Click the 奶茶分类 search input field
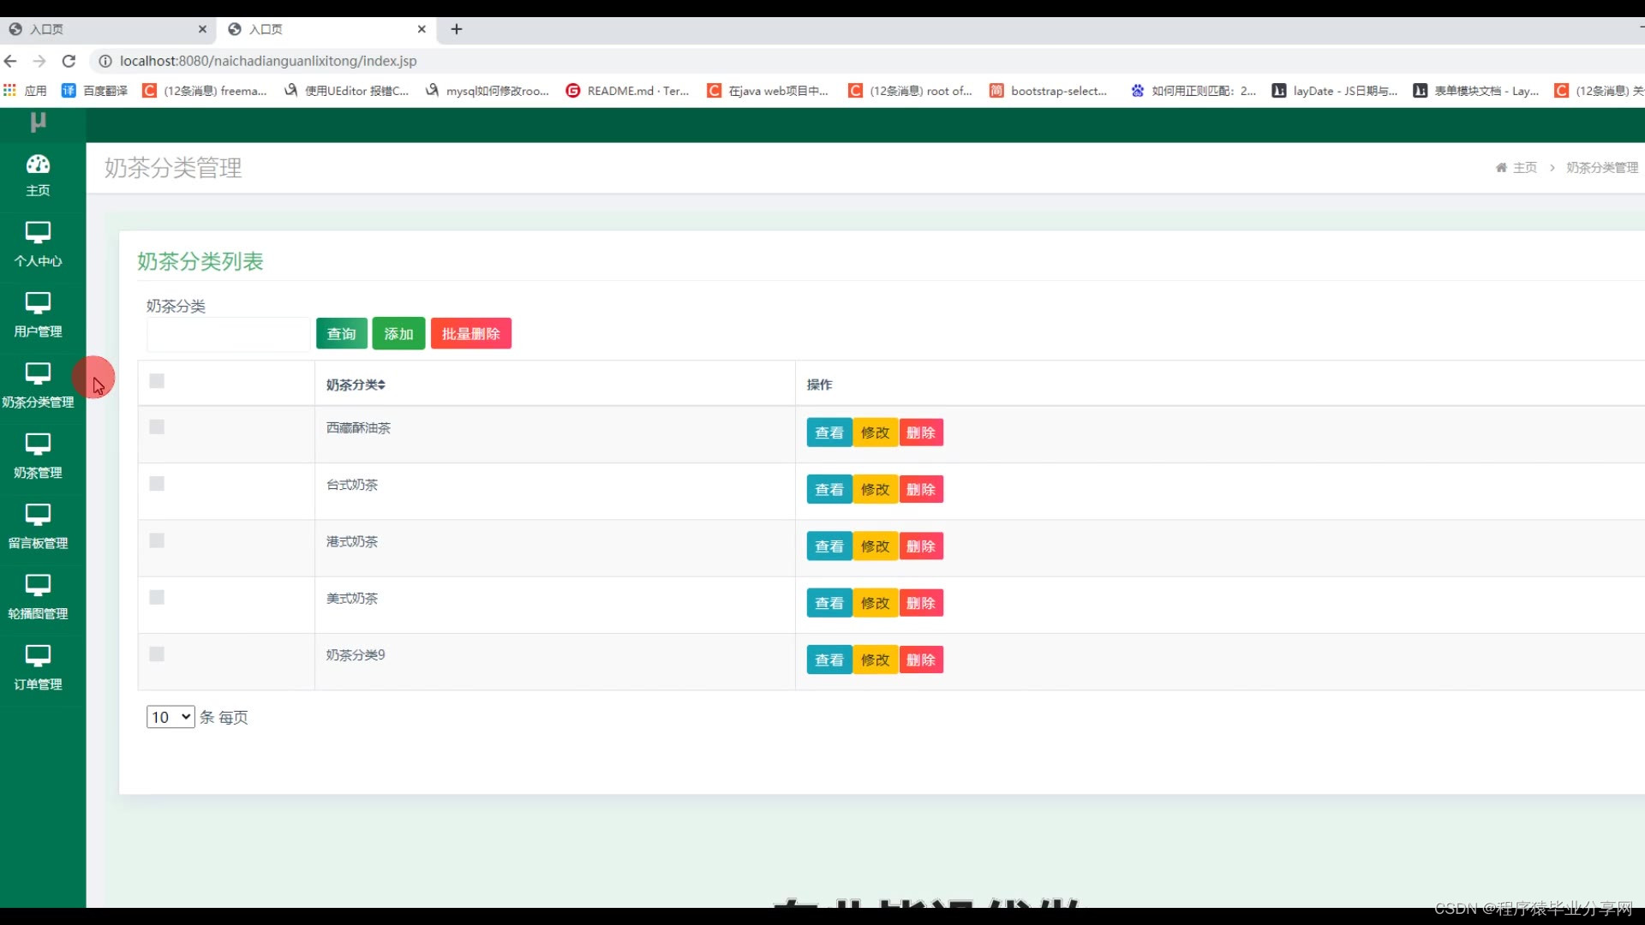The image size is (1645, 925). click(228, 335)
